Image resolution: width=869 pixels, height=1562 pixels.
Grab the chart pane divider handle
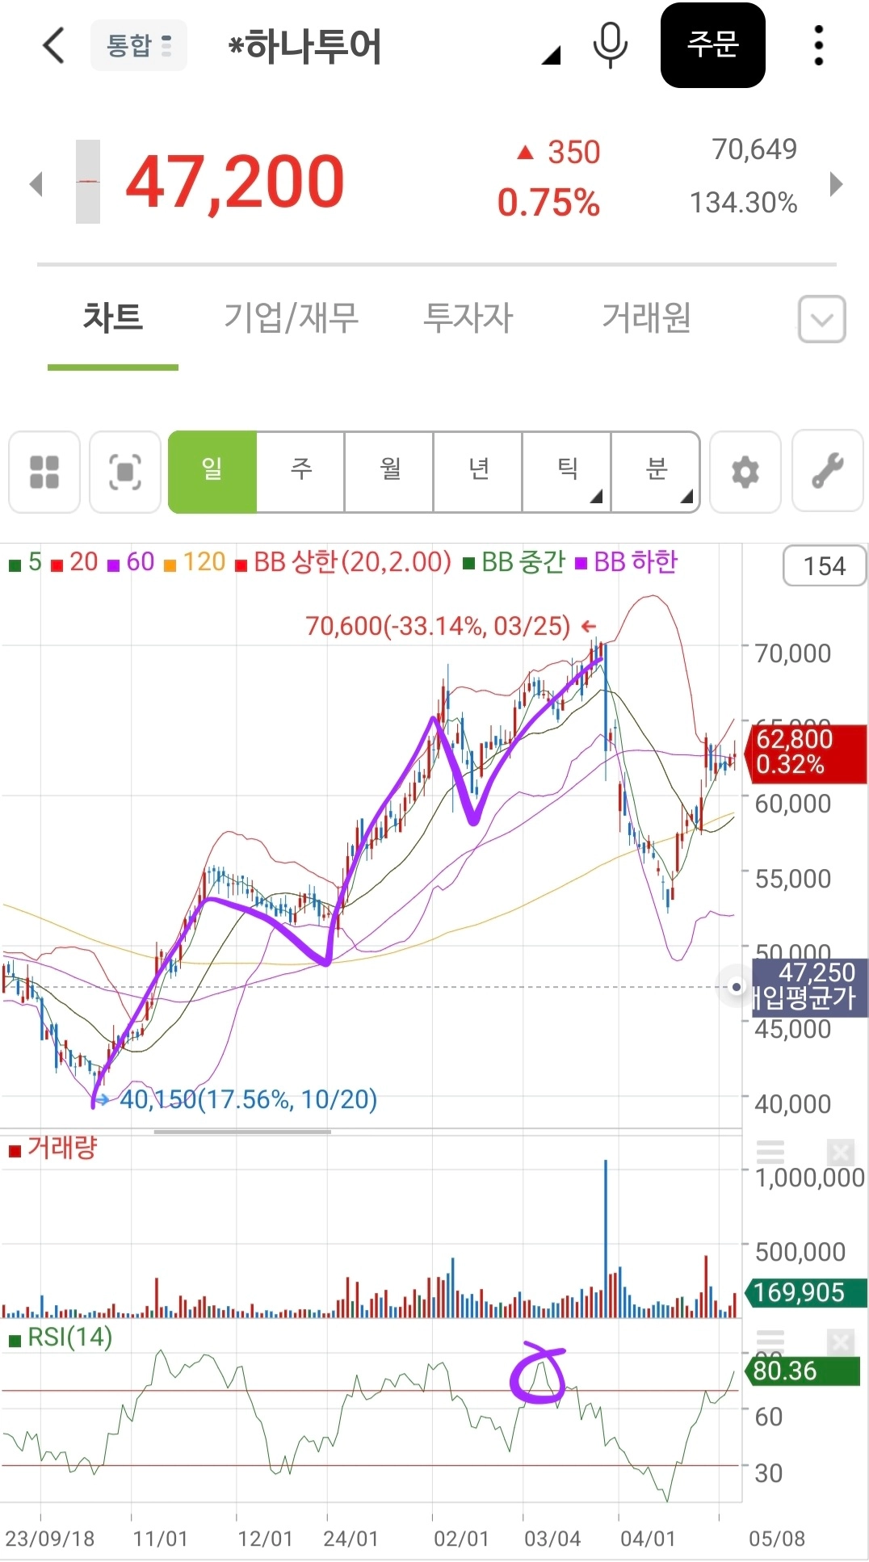pos(242,1132)
